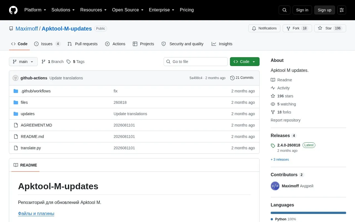
Task: Click the release tag icon beside 2.4.0-260818
Action: pyautogui.click(x=273, y=145)
